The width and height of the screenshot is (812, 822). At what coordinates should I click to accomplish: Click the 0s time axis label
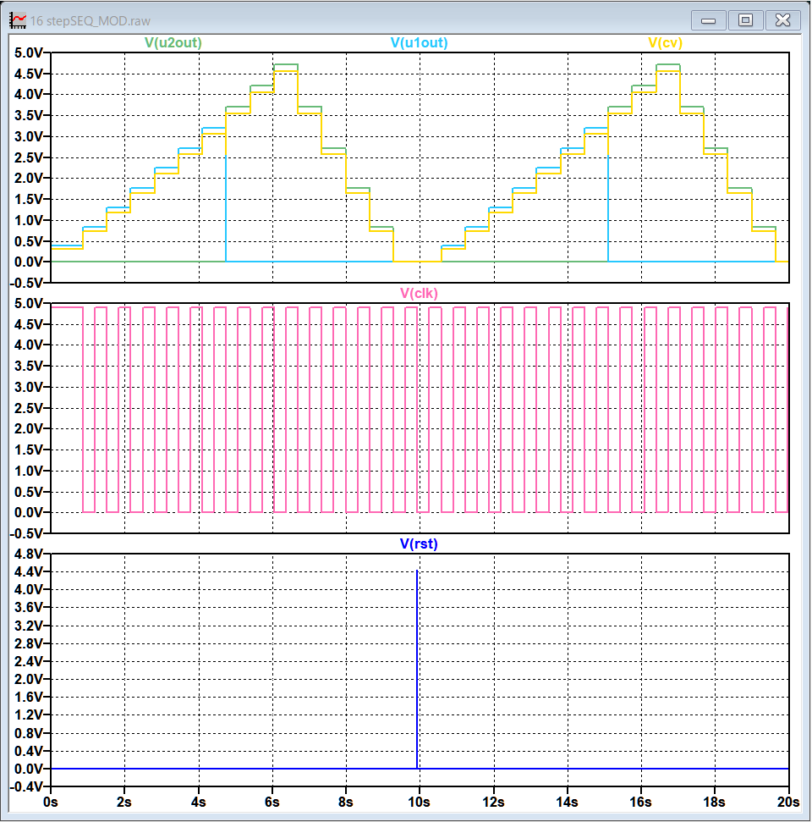tap(51, 802)
